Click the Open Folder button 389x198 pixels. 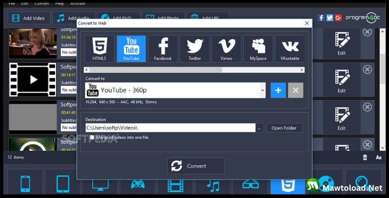pyautogui.click(x=284, y=128)
